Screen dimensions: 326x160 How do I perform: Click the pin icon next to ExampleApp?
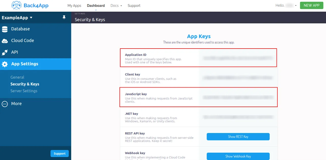64,17
